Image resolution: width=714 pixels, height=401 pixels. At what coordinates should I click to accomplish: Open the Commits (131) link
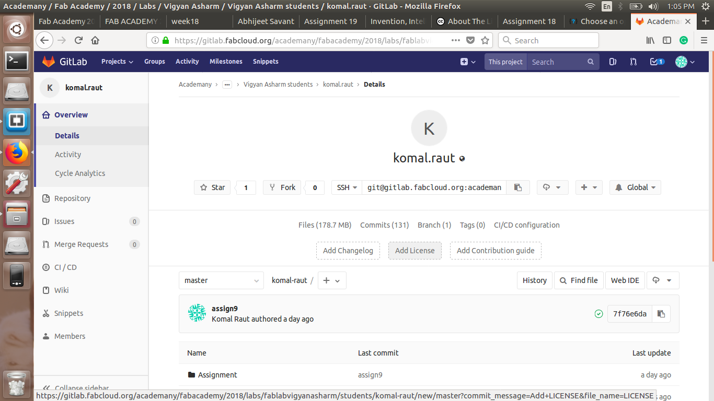(x=384, y=225)
